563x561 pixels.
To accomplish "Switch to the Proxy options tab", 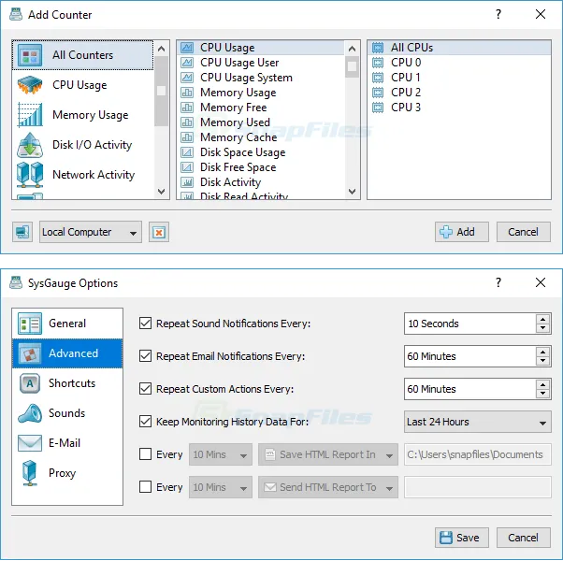I will click(67, 473).
